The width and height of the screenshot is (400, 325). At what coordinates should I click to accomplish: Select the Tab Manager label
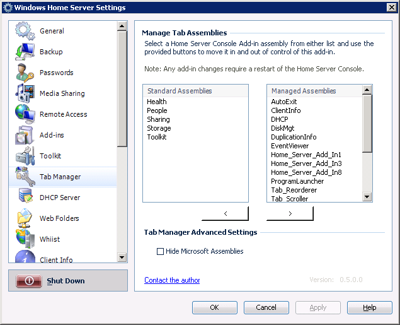point(60,177)
